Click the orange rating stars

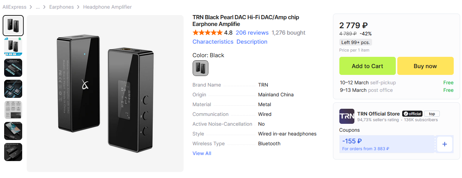pos(207,33)
